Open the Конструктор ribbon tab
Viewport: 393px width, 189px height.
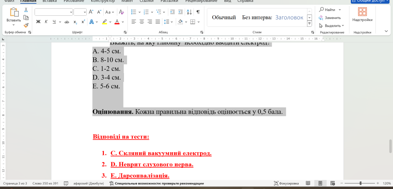pos(103,1)
